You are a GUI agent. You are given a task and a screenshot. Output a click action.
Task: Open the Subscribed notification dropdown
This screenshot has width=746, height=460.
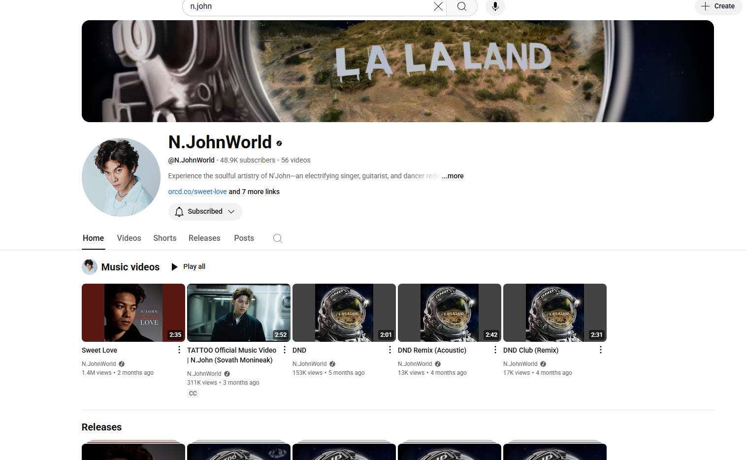tap(205, 211)
